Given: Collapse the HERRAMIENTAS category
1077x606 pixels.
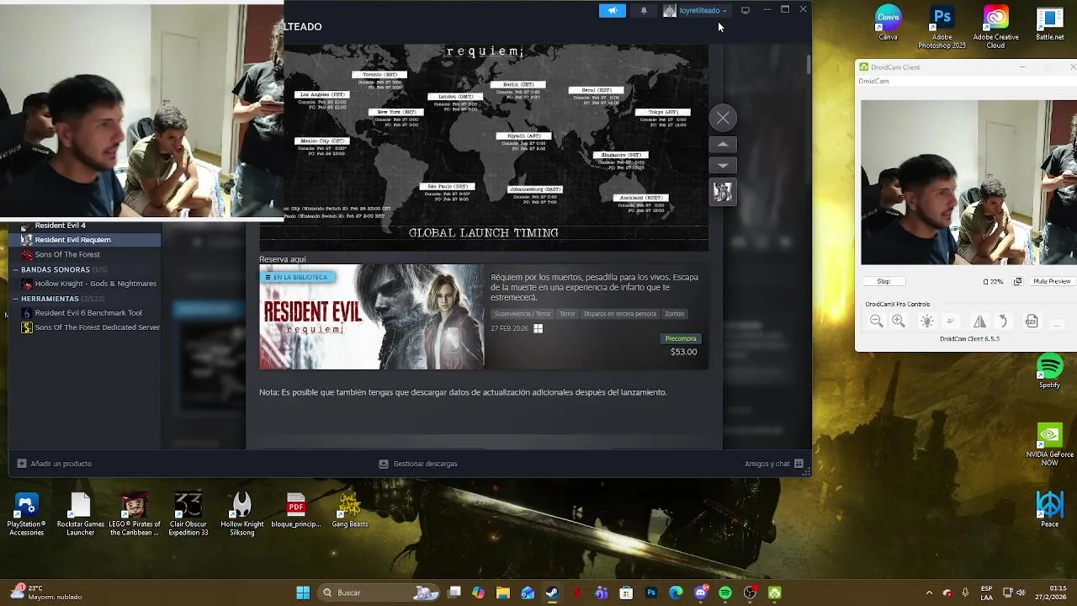Looking at the screenshot, I should click(15, 299).
